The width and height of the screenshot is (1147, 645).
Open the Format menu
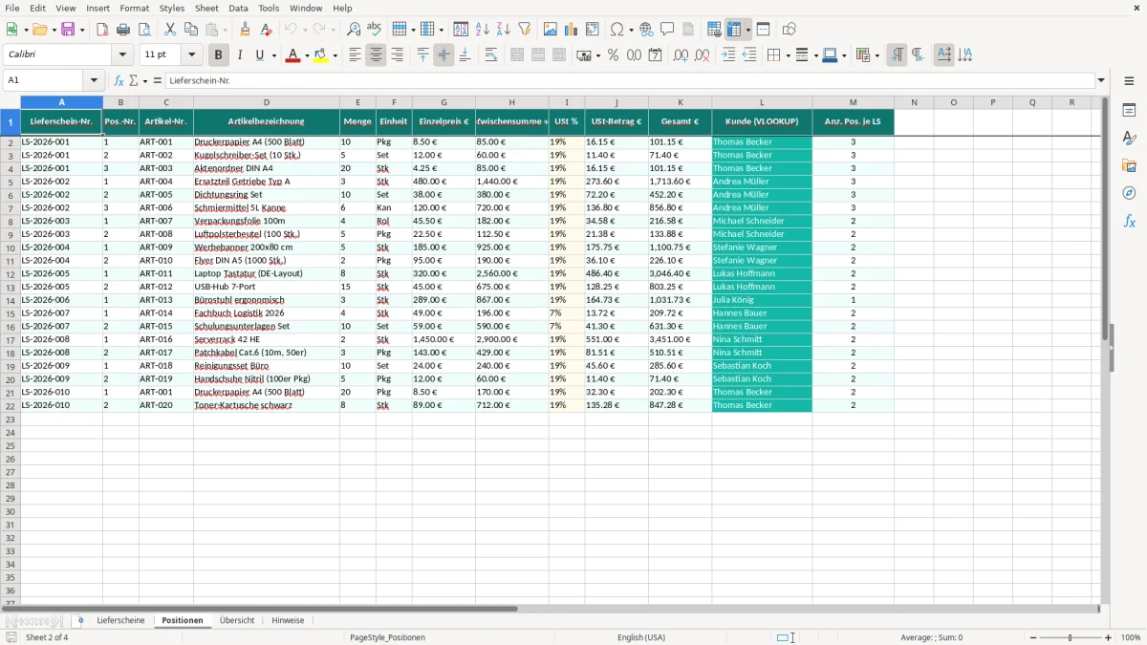tap(134, 8)
